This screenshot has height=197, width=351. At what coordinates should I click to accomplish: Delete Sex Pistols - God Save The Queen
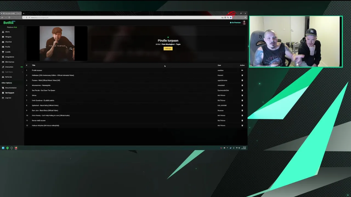242,90
